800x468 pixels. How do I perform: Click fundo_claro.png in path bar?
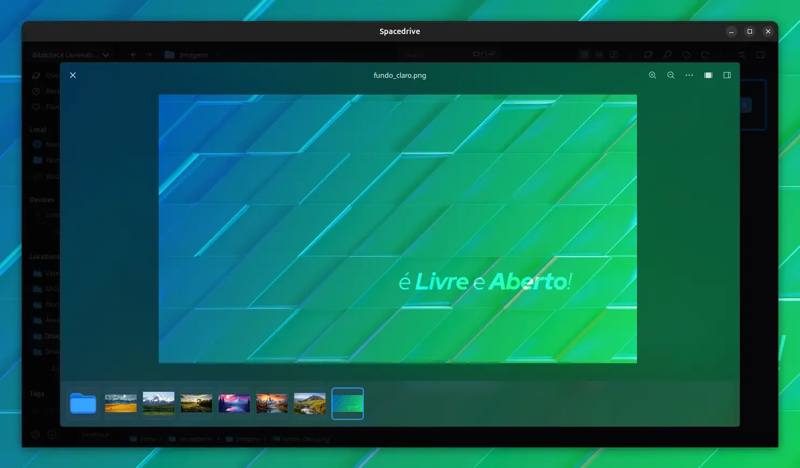pyautogui.click(x=301, y=439)
